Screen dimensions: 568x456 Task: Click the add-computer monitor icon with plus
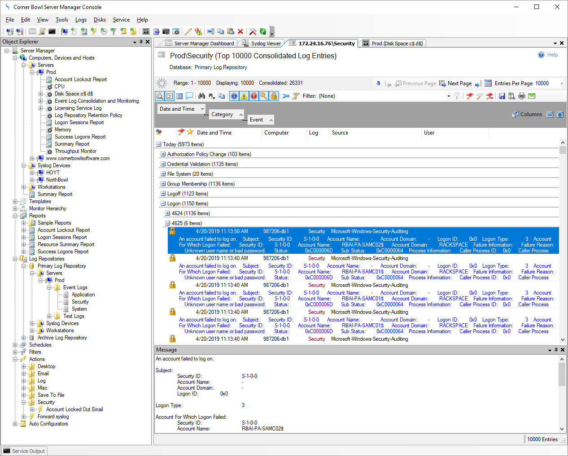(x=64, y=31)
